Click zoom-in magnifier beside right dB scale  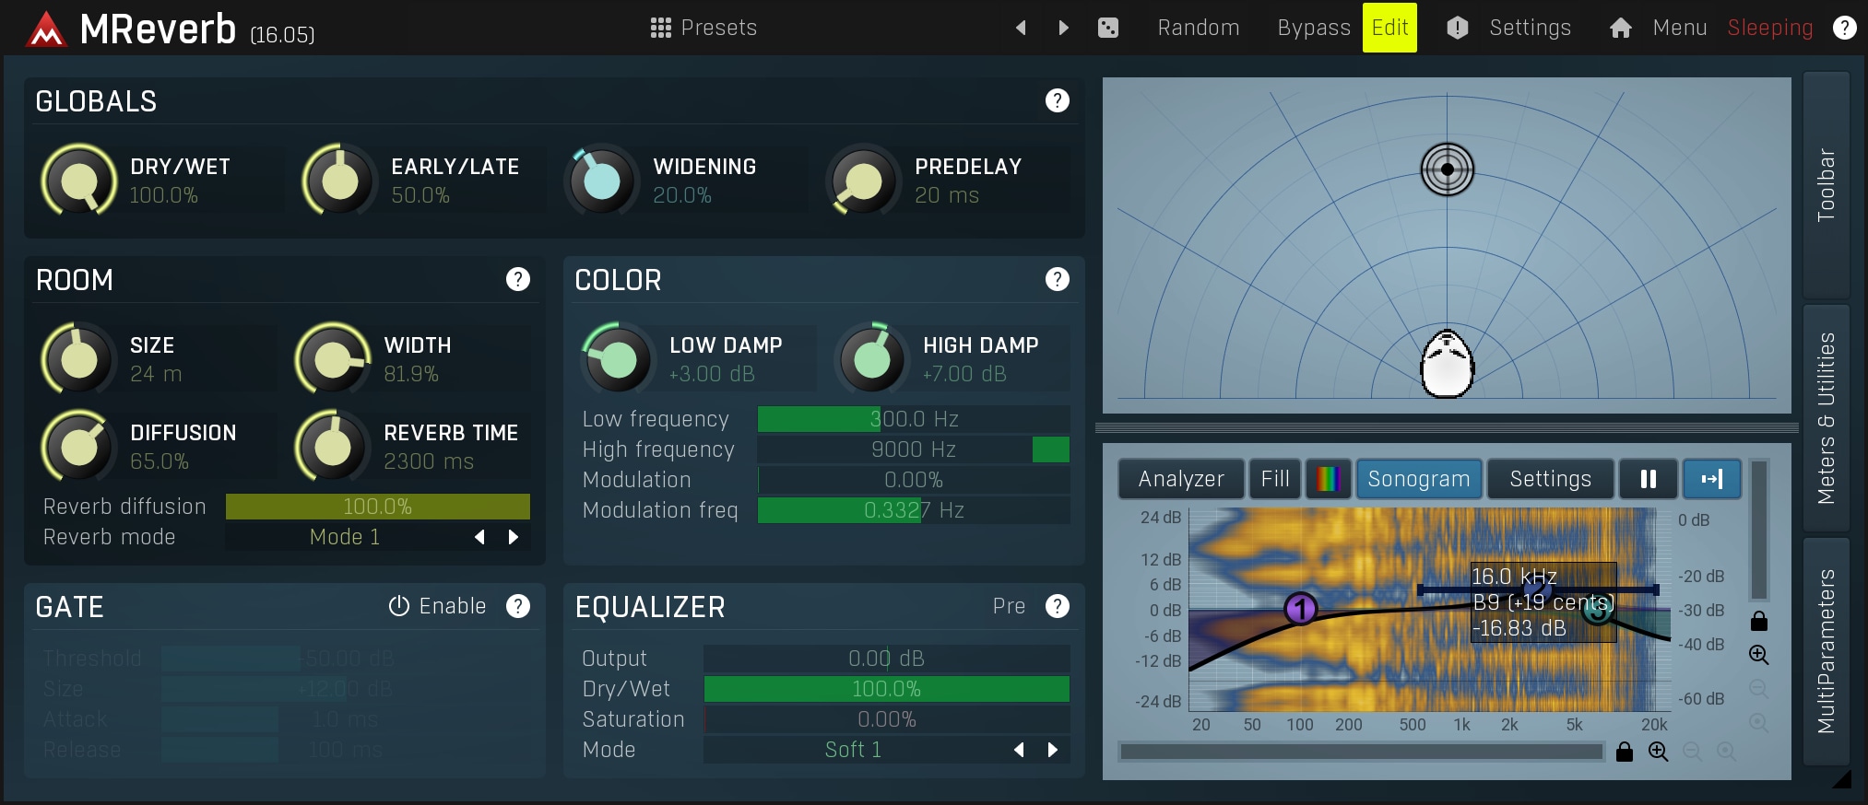coord(1759,655)
